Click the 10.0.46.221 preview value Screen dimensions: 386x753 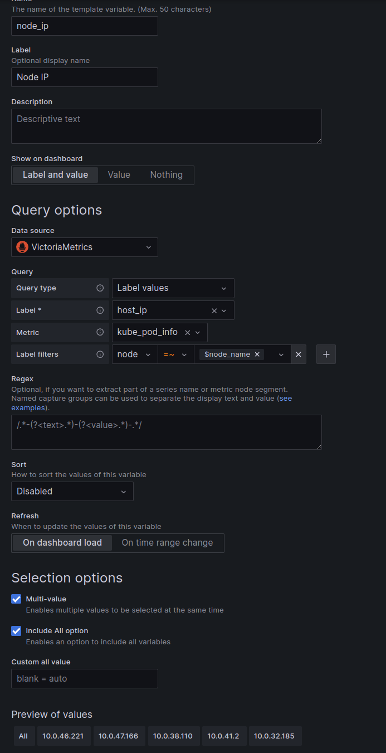[x=63, y=736]
